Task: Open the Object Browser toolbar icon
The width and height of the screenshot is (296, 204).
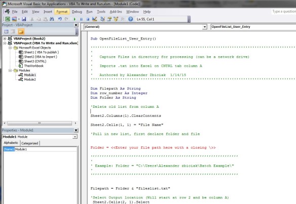Action: click(116, 19)
